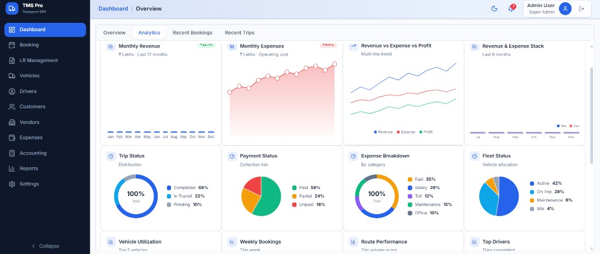Click the Top Drivers chart icon
This screenshot has height=254, width=600.
click(475, 242)
